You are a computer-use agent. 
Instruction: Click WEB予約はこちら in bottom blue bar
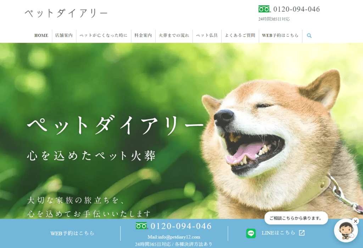point(72,233)
